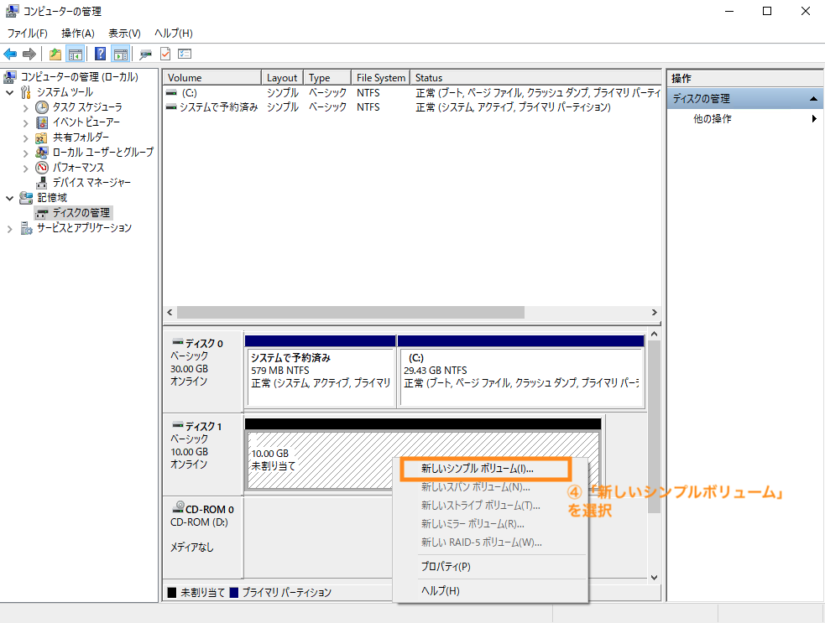
Task: Click the volume list horizontal scrollbar thumb
Action: point(351,312)
